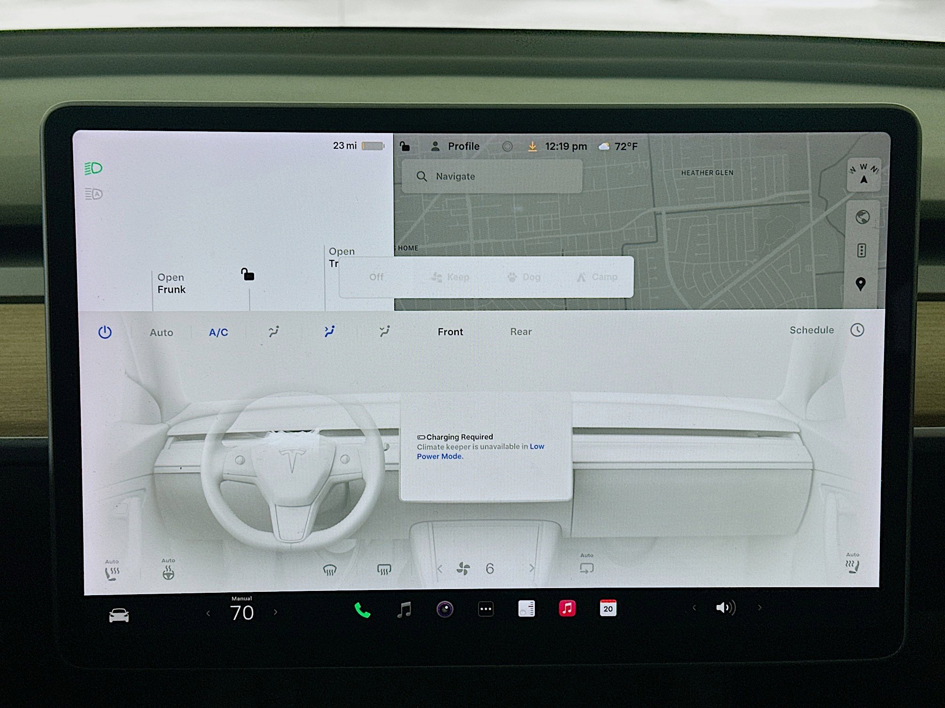
Task: Toggle cabin air recirculation
Action: point(586,568)
